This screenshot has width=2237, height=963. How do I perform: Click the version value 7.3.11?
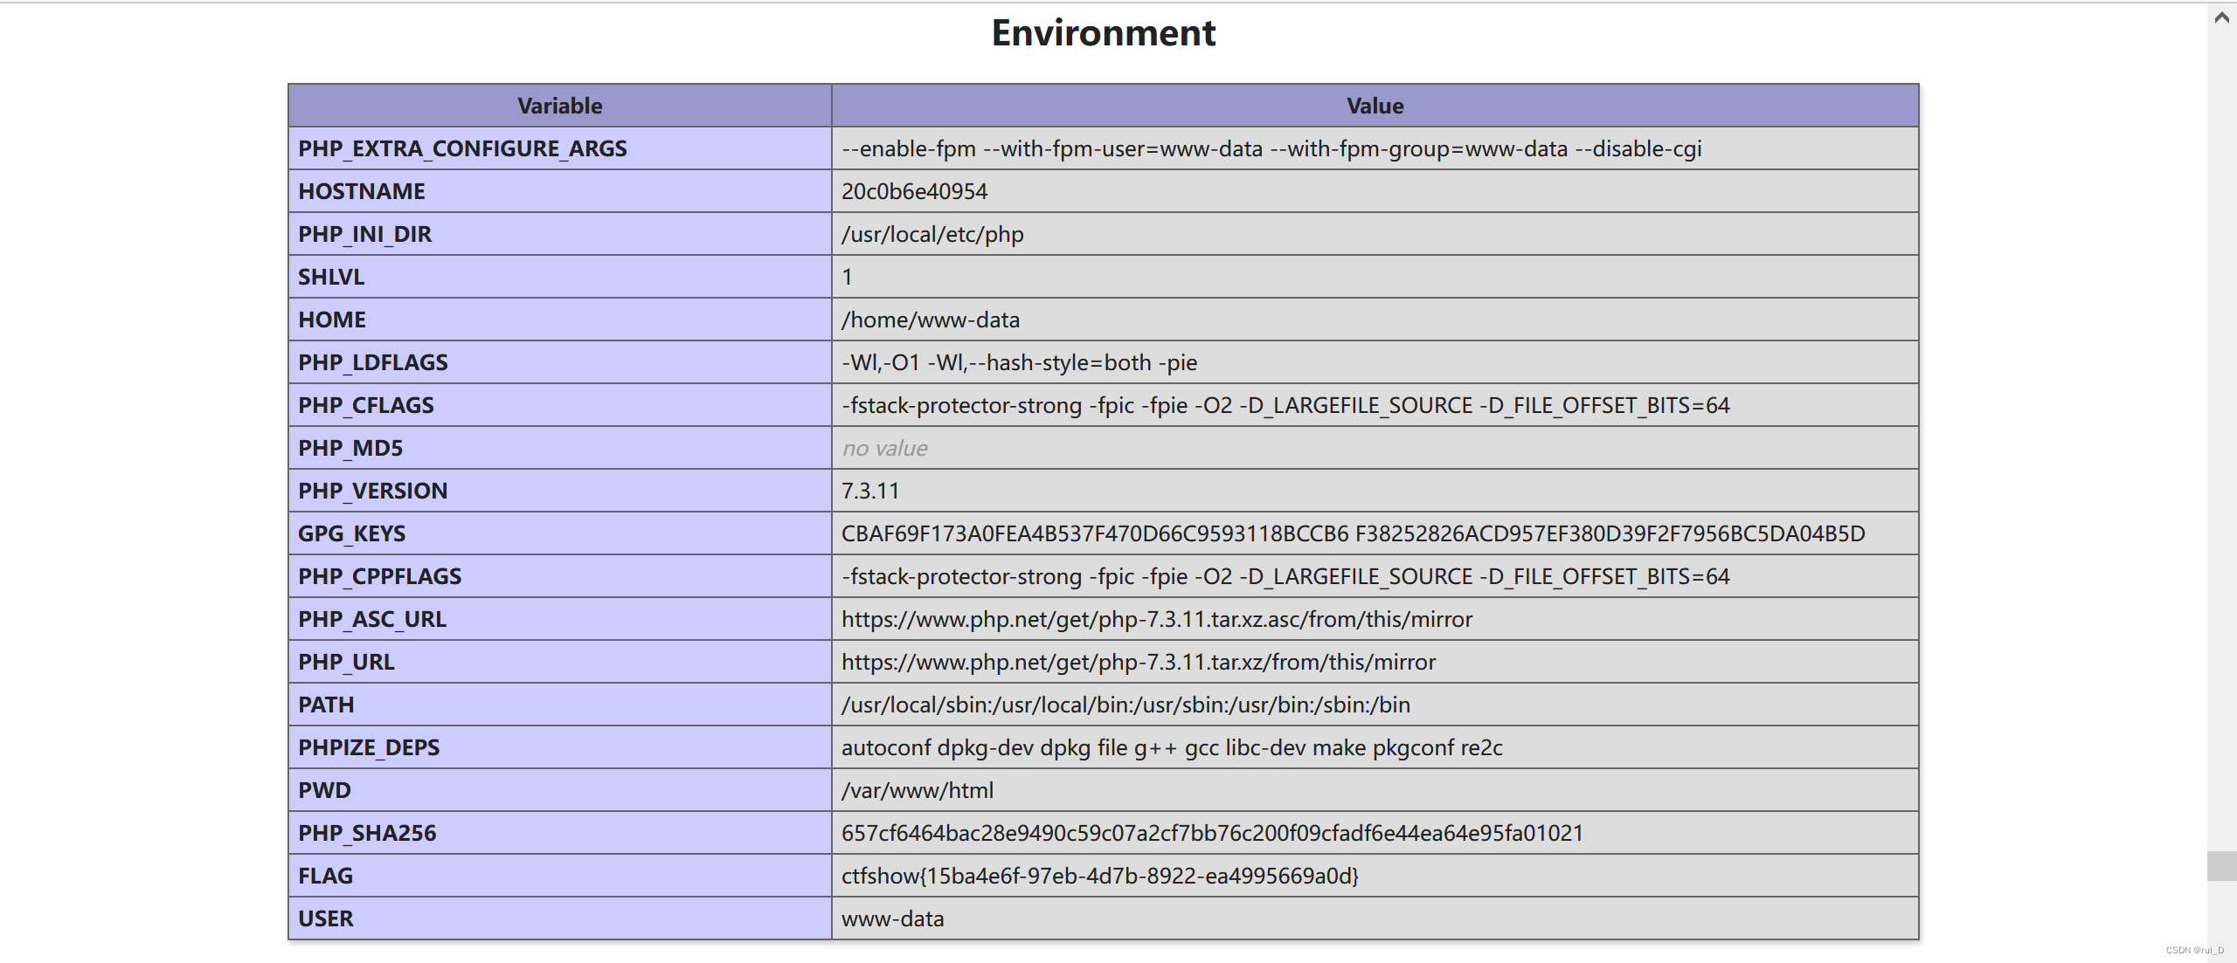(870, 491)
